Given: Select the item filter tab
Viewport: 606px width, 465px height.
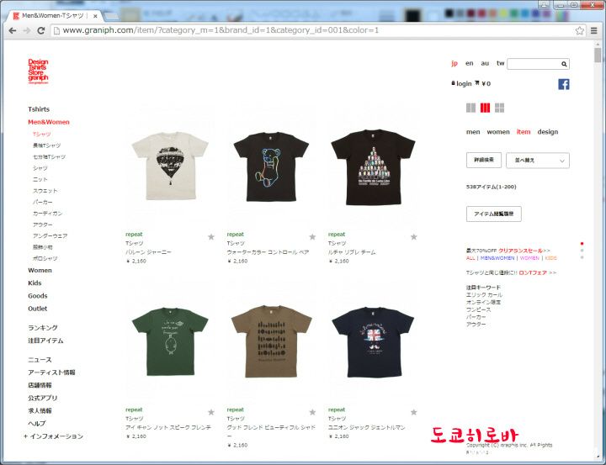Looking at the screenshot, I should coord(524,132).
